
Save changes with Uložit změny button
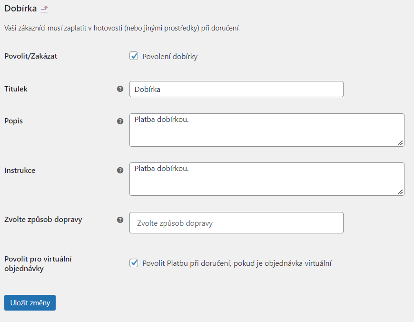point(30,303)
